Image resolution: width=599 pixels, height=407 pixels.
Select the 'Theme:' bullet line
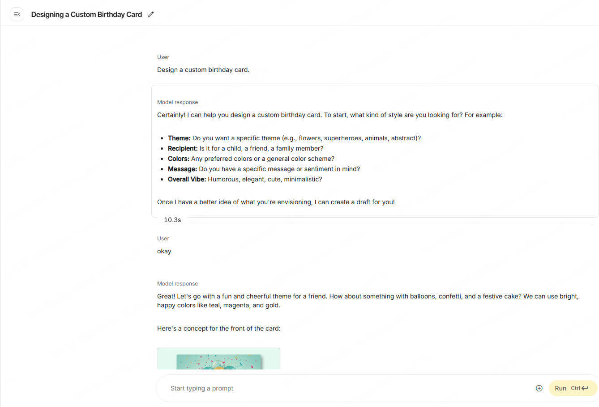[x=294, y=138]
